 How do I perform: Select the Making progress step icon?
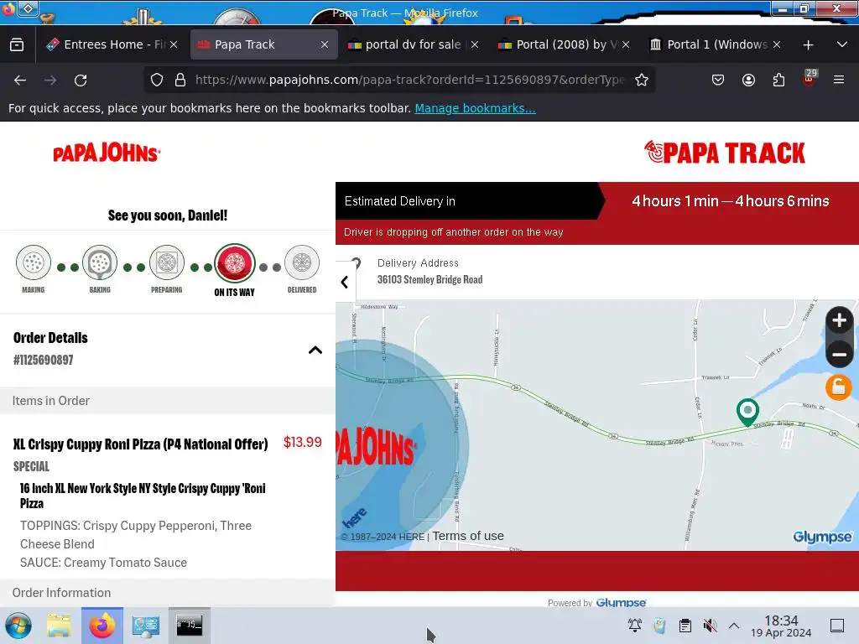(x=34, y=262)
